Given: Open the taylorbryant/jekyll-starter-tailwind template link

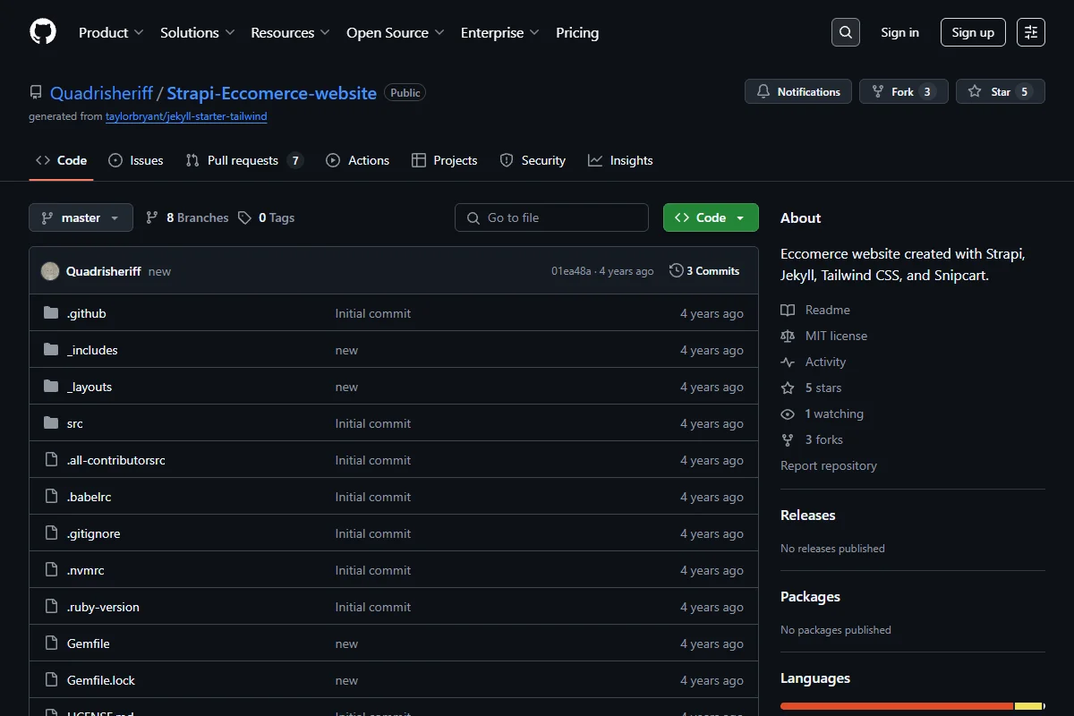Looking at the screenshot, I should pyautogui.click(x=186, y=116).
